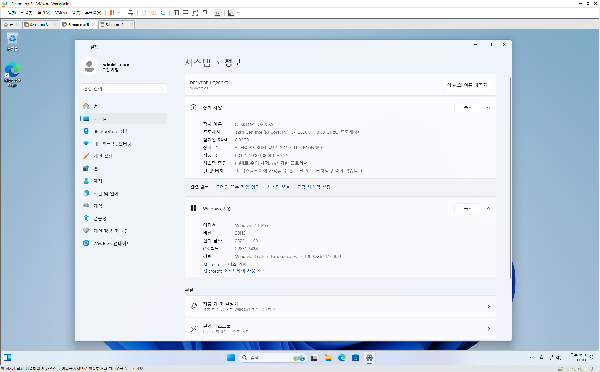This screenshot has height=372, width=600.
Task: Open Microsoft Store from the taskbar
Action: [356, 358]
